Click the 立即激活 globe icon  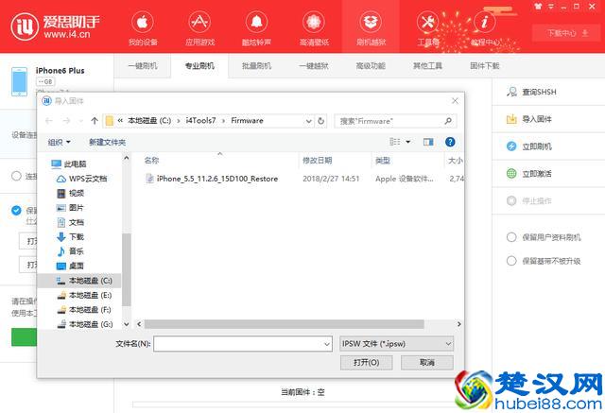tap(511, 174)
